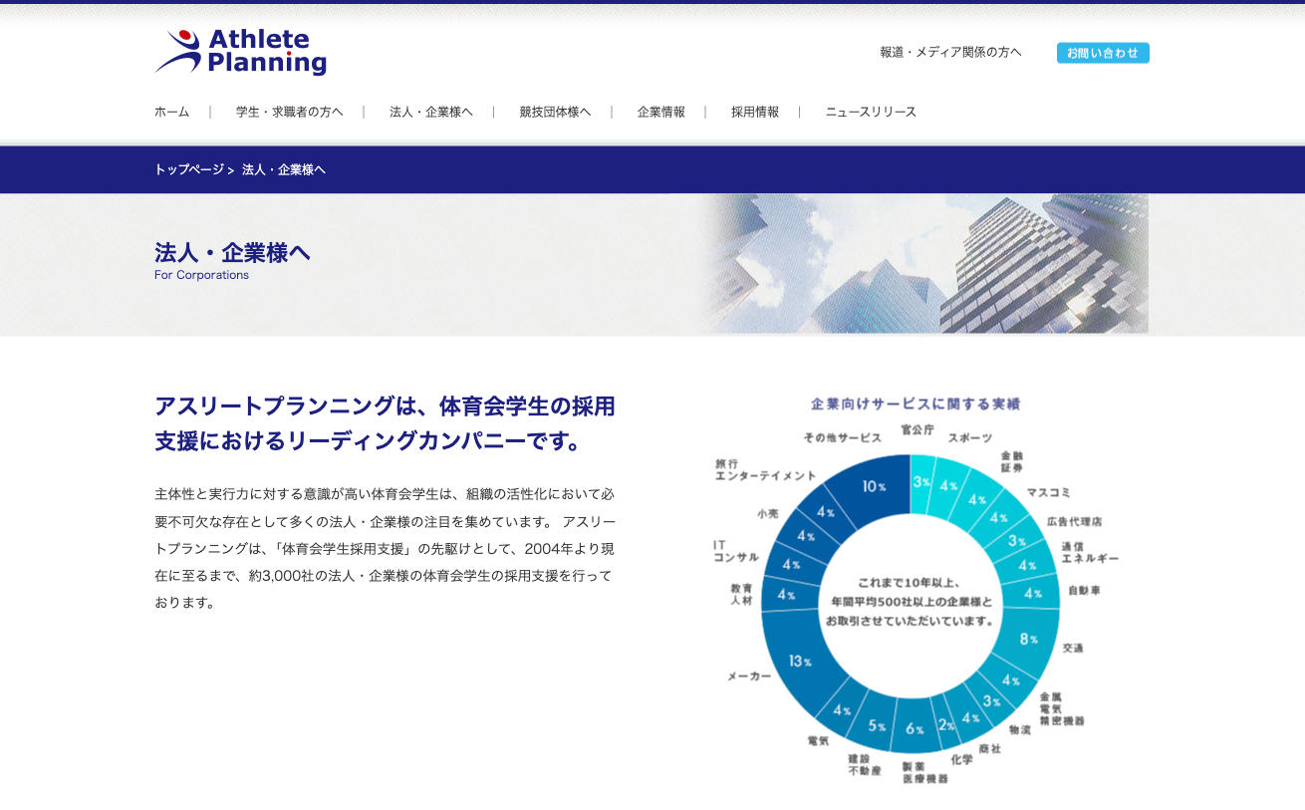Click the 金属電気精密機器 chart label
The width and height of the screenshot is (1305, 810).
pyautogui.click(x=1061, y=708)
